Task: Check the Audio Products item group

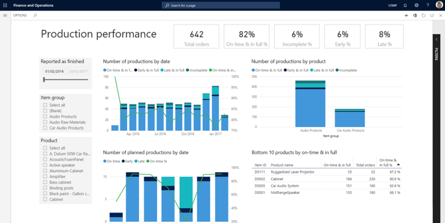Action: point(44,117)
